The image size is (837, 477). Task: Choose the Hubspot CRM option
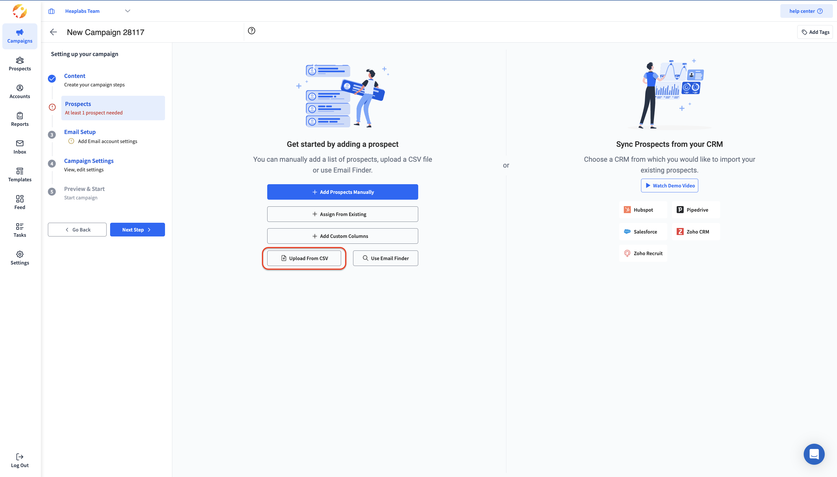[x=643, y=210]
